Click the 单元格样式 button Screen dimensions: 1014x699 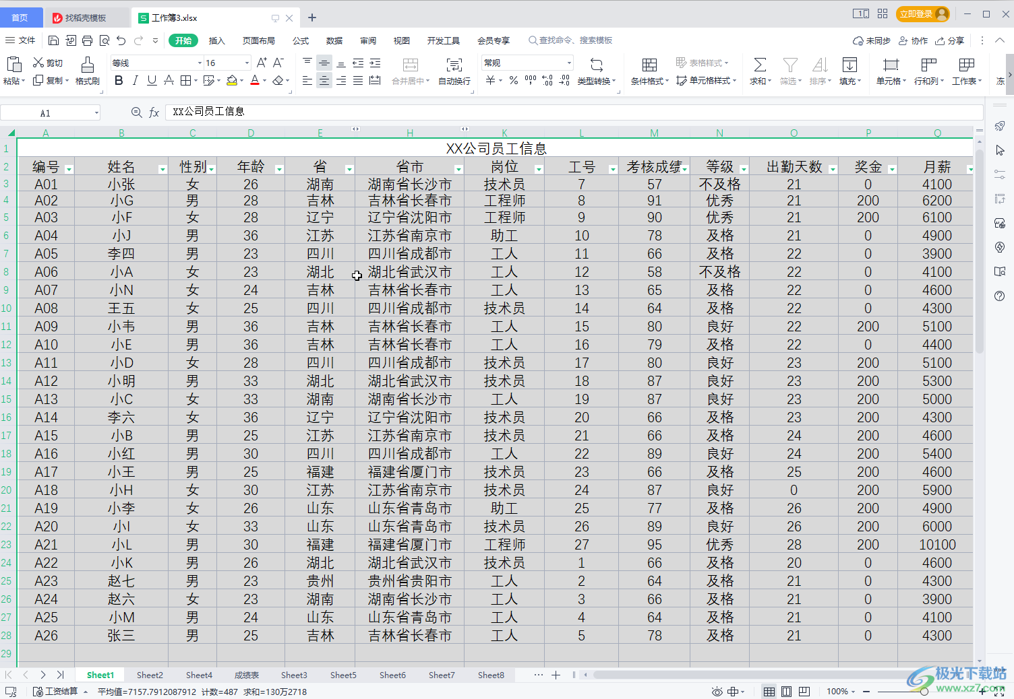pyautogui.click(x=706, y=81)
